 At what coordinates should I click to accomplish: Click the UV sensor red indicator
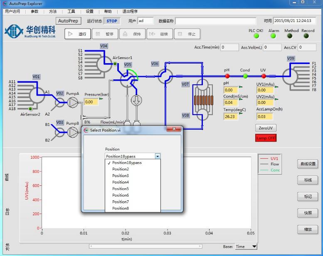click(x=263, y=76)
